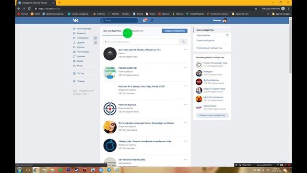Open the Фотограф Дюссельдорф community
307x173 pixels.
pyautogui.click(x=146, y=123)
